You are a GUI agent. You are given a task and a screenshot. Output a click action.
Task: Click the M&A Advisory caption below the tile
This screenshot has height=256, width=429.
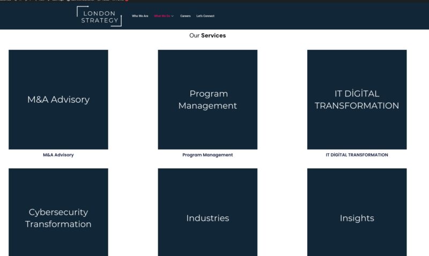click(58, 155)
